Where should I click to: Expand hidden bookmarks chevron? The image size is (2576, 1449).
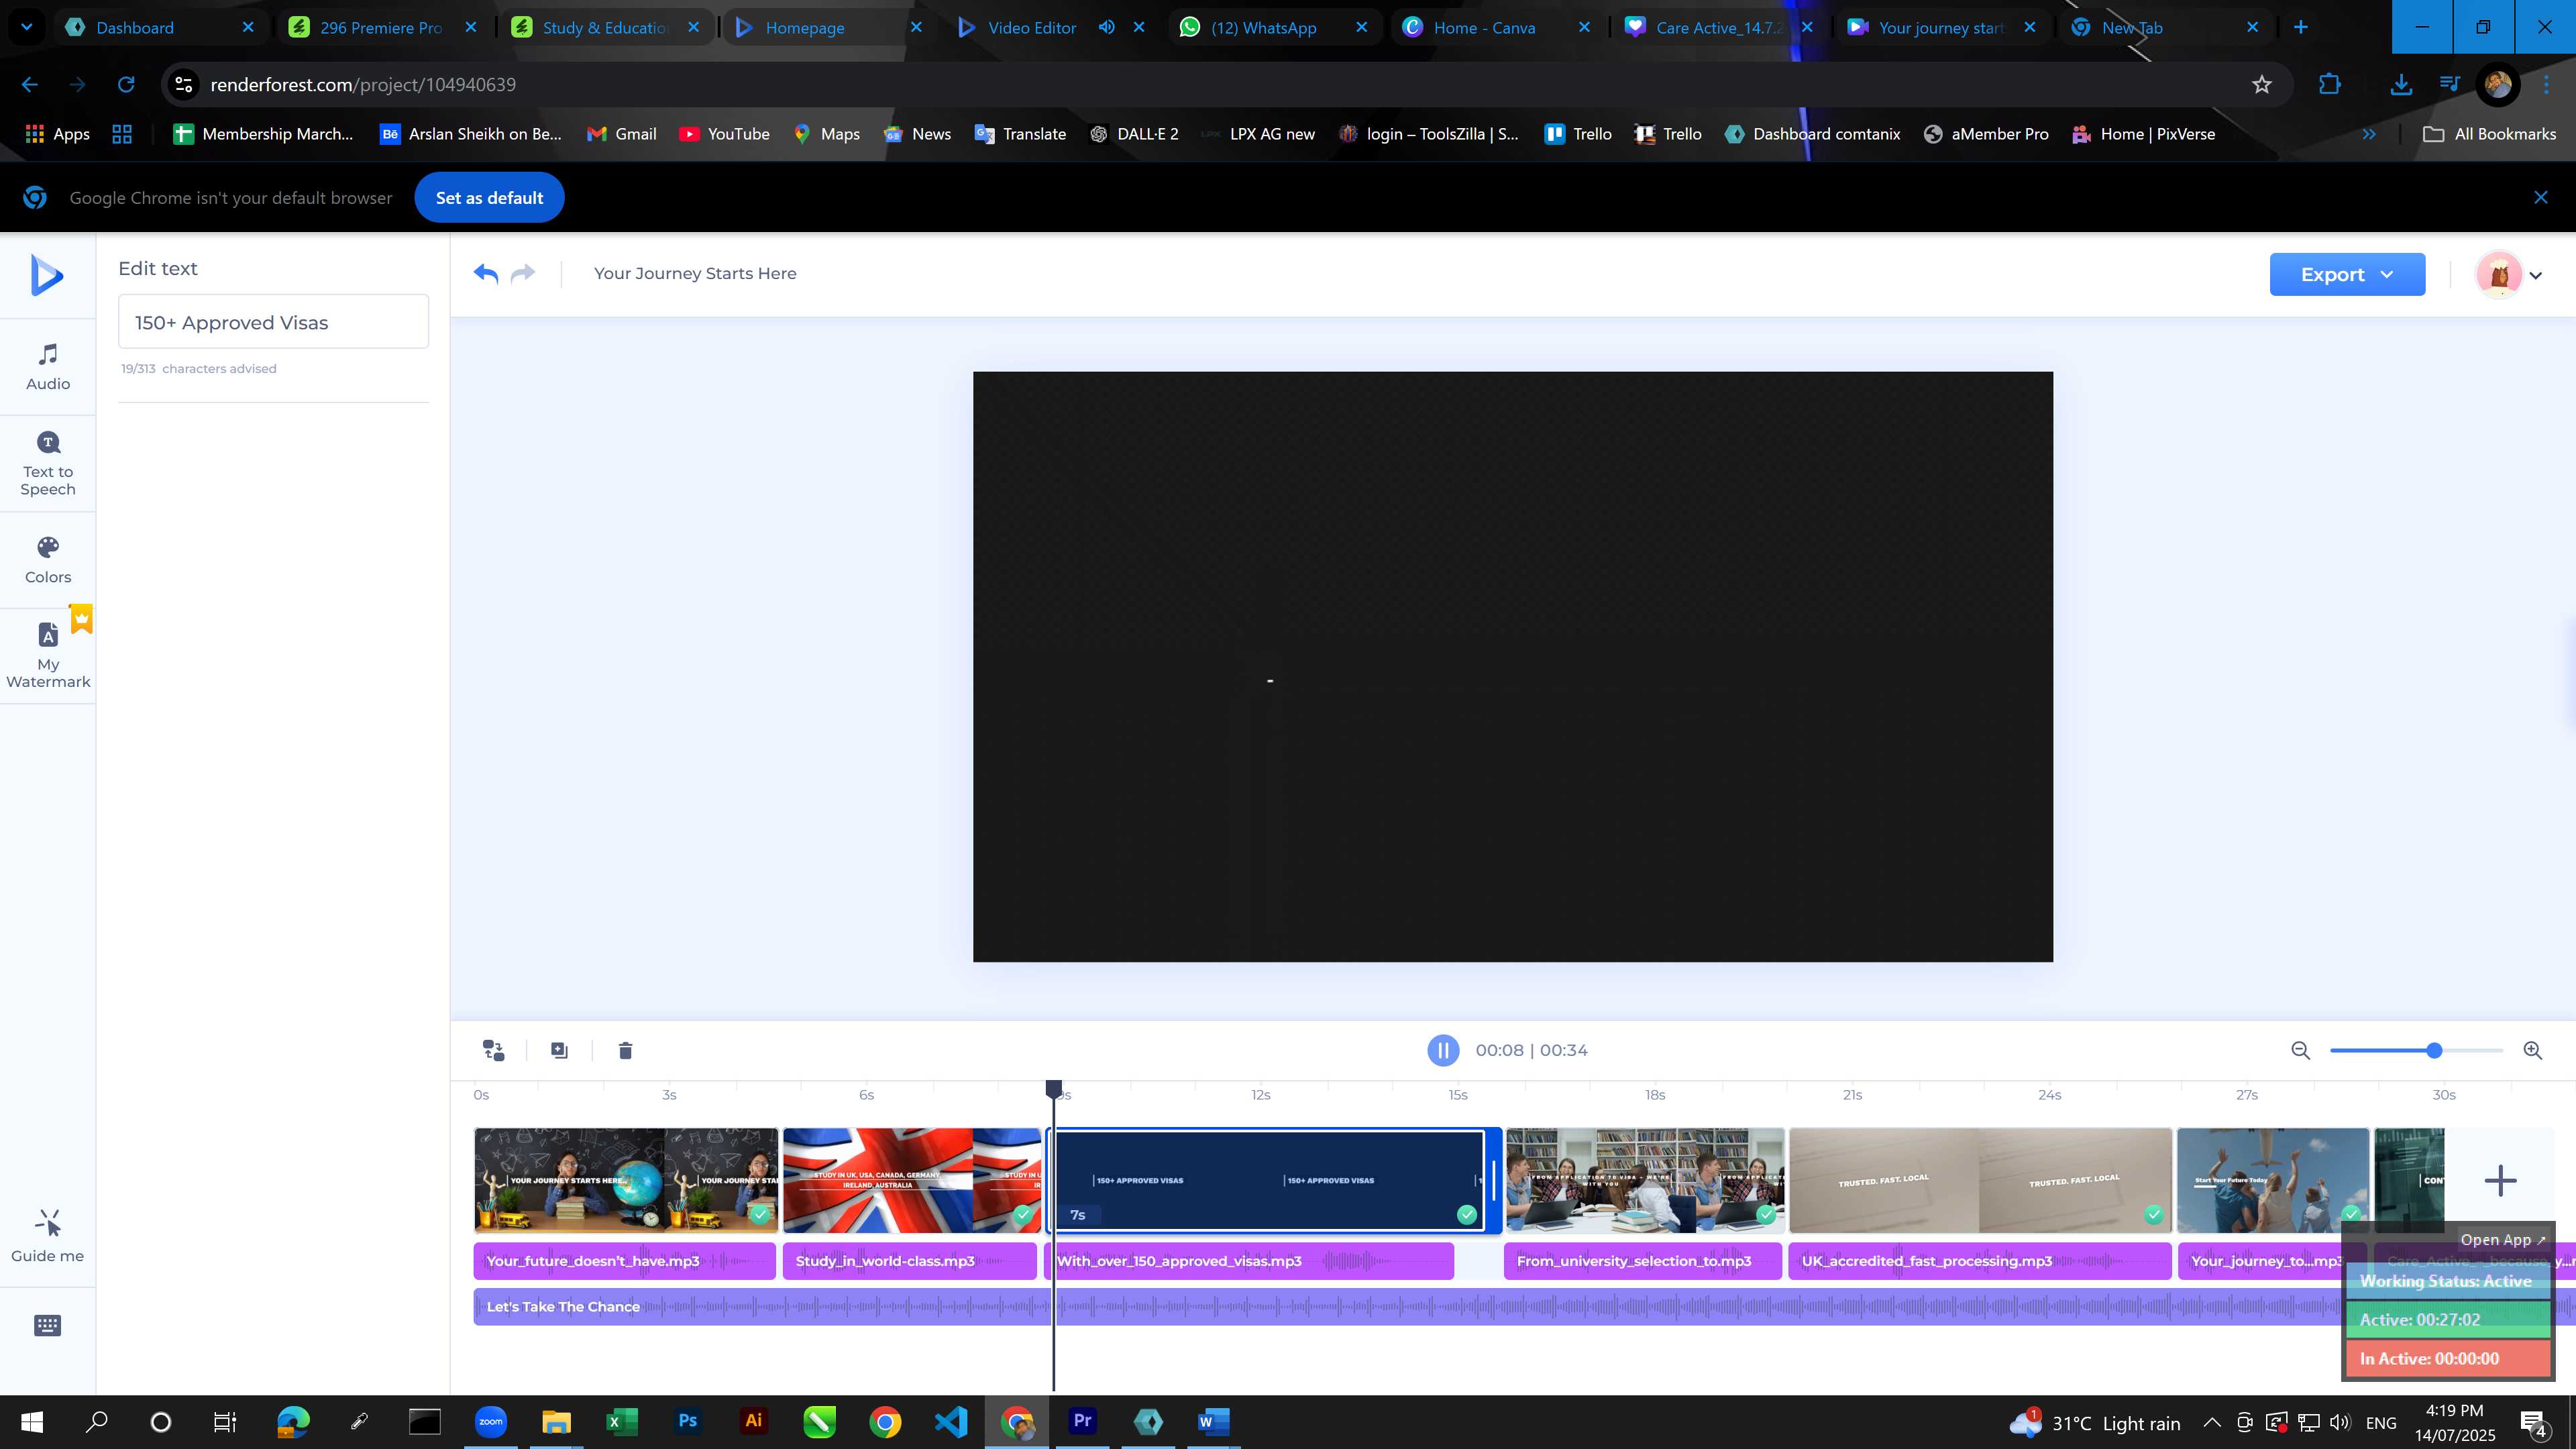(2369, 134)
